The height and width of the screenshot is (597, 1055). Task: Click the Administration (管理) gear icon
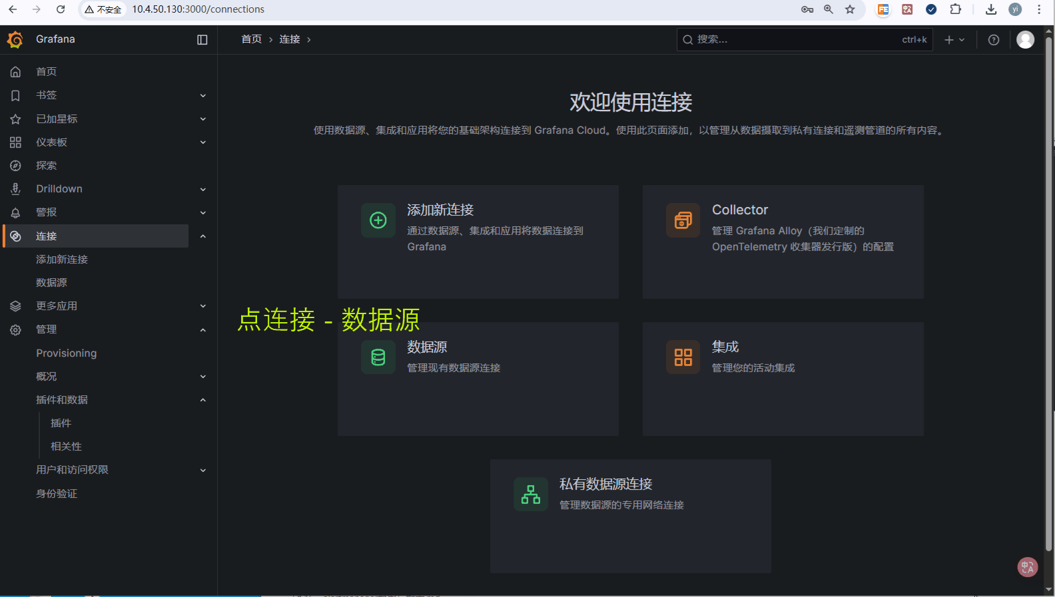(15, 329)
